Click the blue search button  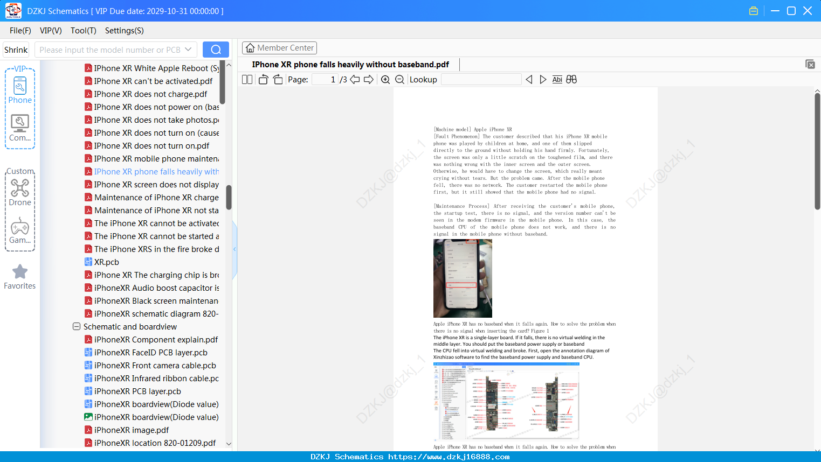[216, 50]
